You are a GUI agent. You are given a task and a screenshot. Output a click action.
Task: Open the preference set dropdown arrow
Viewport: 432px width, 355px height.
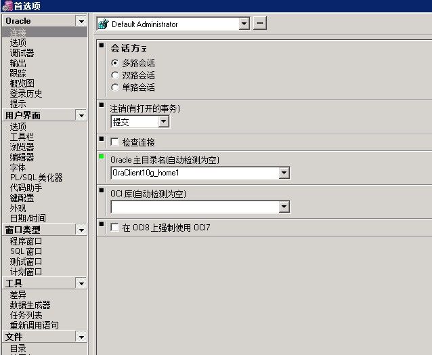click(244, 24)
